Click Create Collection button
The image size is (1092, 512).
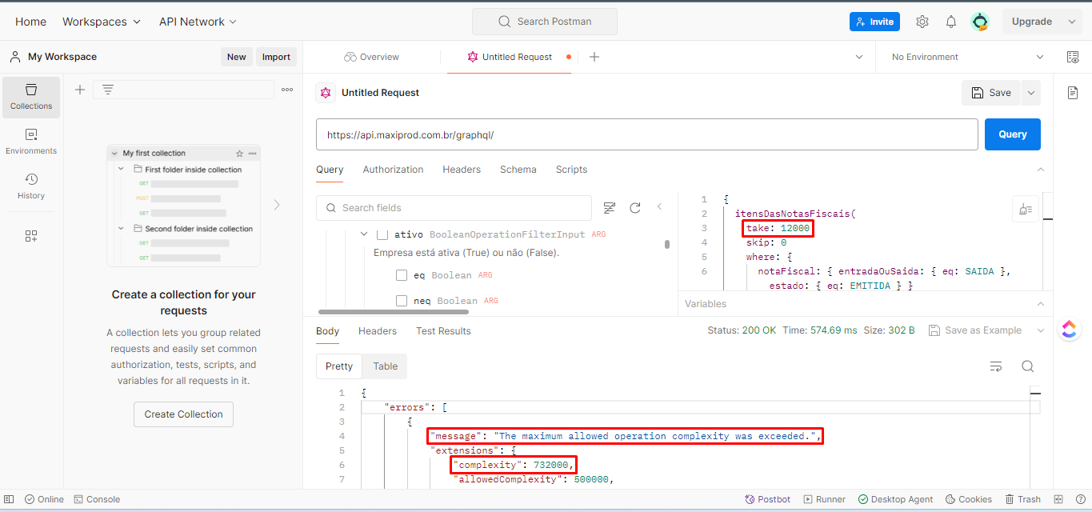183,414
